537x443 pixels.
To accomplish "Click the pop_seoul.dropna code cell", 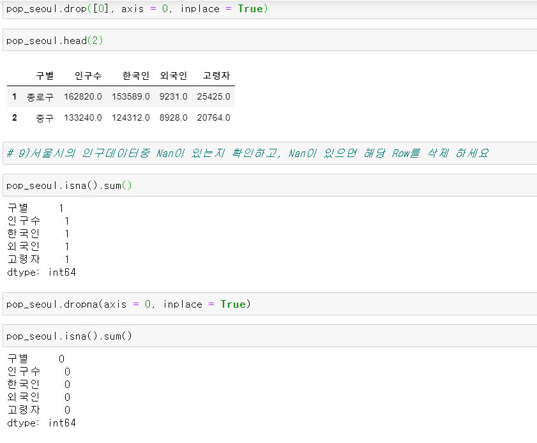I will point(270,304).
